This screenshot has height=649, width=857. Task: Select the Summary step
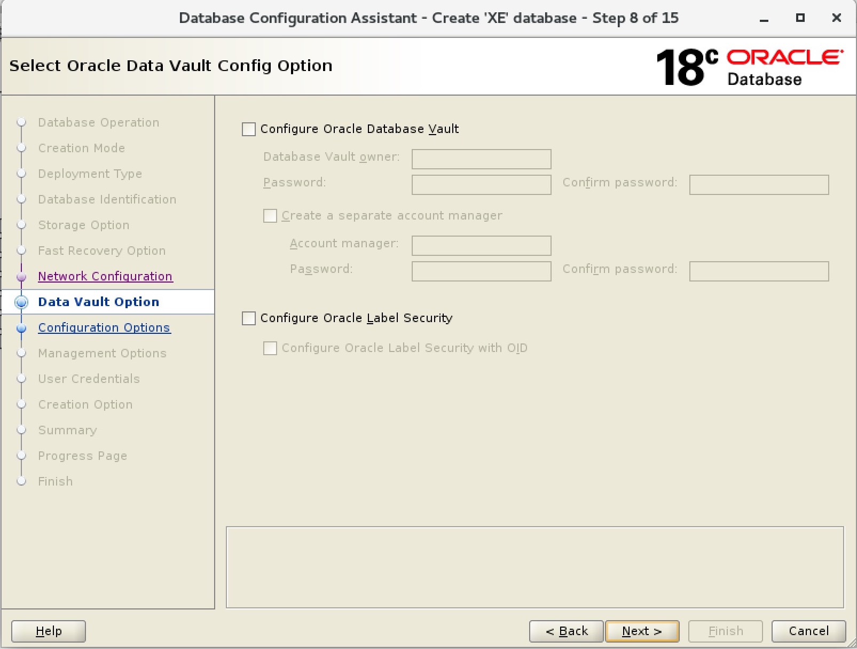click(x=67, y=430)
